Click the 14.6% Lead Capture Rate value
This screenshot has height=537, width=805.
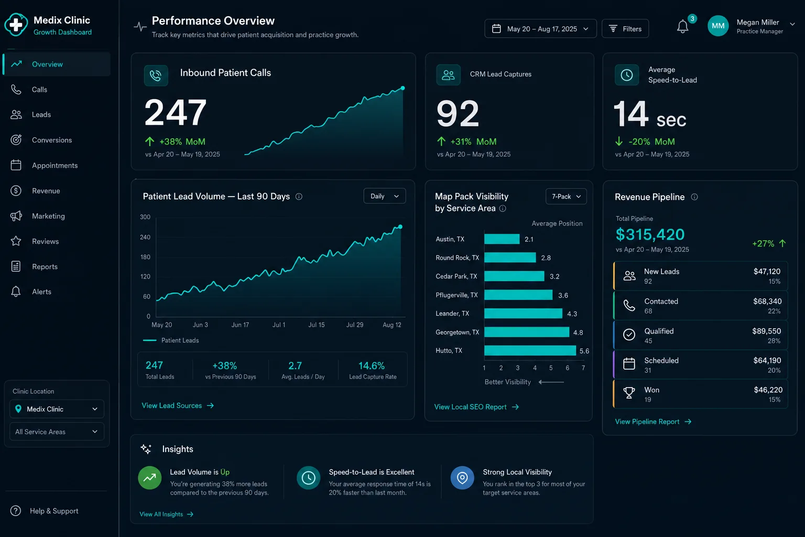pos(372,366)
